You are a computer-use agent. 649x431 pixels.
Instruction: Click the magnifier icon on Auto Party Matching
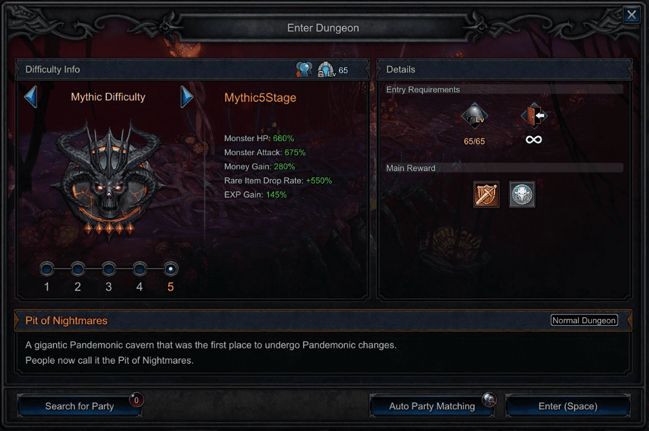coord(489,399)
